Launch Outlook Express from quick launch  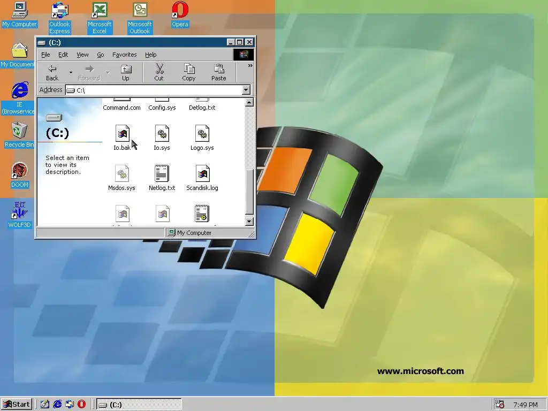[x=70, y=405]
